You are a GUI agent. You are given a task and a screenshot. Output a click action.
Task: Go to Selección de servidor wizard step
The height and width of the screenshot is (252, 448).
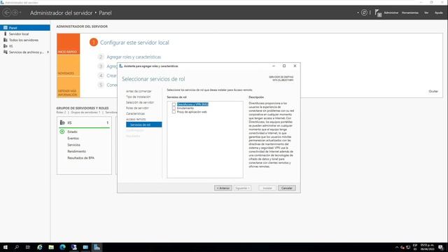(x=140, y=102)
